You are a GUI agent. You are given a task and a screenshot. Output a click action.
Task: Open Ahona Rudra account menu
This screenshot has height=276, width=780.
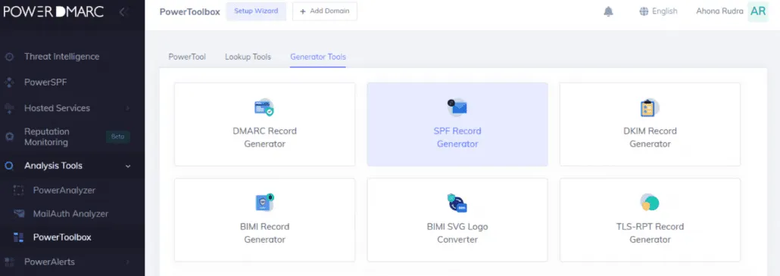[x=720, y=11]
